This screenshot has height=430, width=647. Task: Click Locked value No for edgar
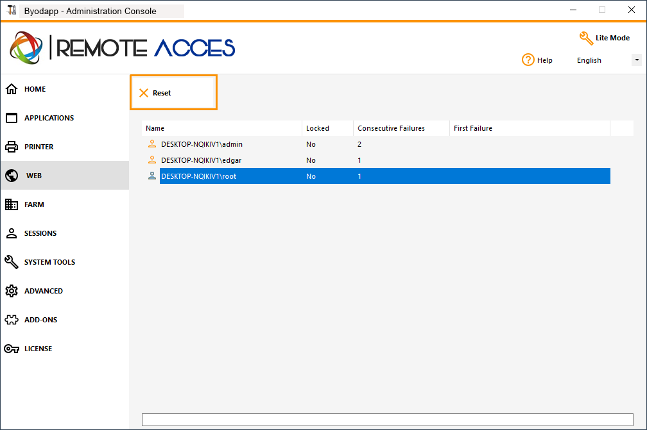coord(311,160)
